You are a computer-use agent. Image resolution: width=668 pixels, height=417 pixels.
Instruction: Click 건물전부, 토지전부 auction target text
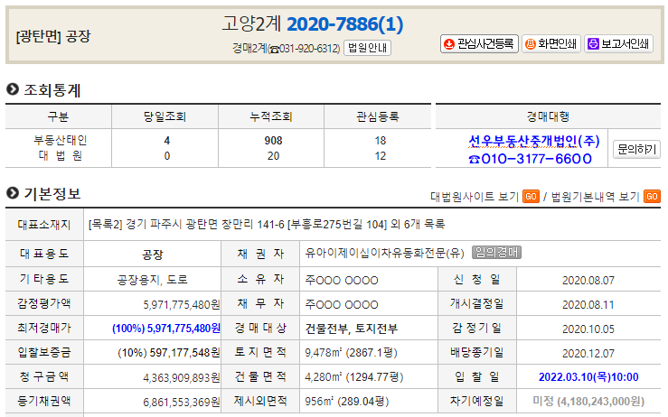[x=352, y=329]
